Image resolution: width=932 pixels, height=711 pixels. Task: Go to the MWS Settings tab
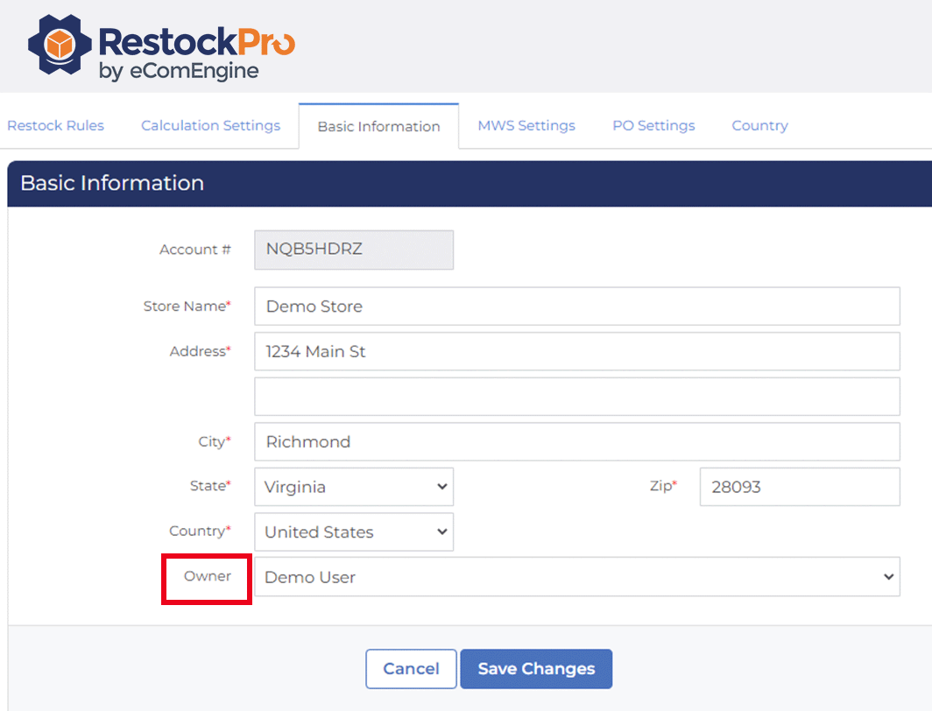(526, 125)
